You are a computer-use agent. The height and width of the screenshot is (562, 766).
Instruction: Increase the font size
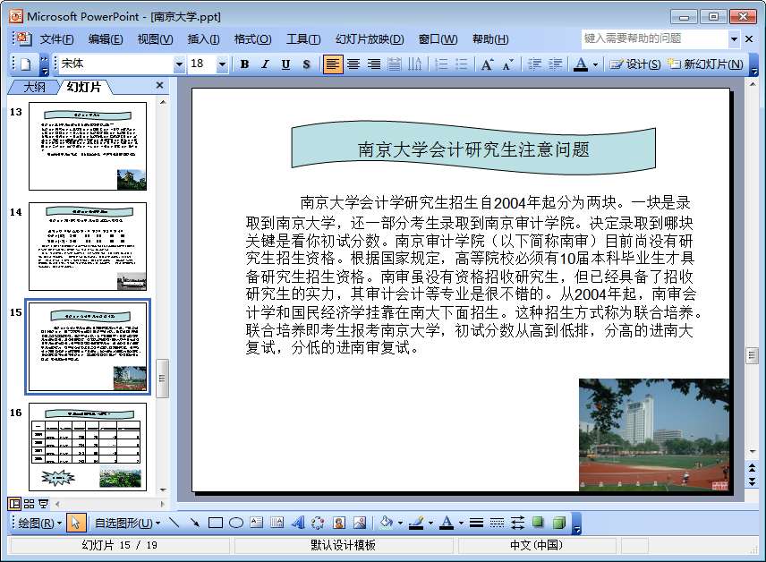487,64
